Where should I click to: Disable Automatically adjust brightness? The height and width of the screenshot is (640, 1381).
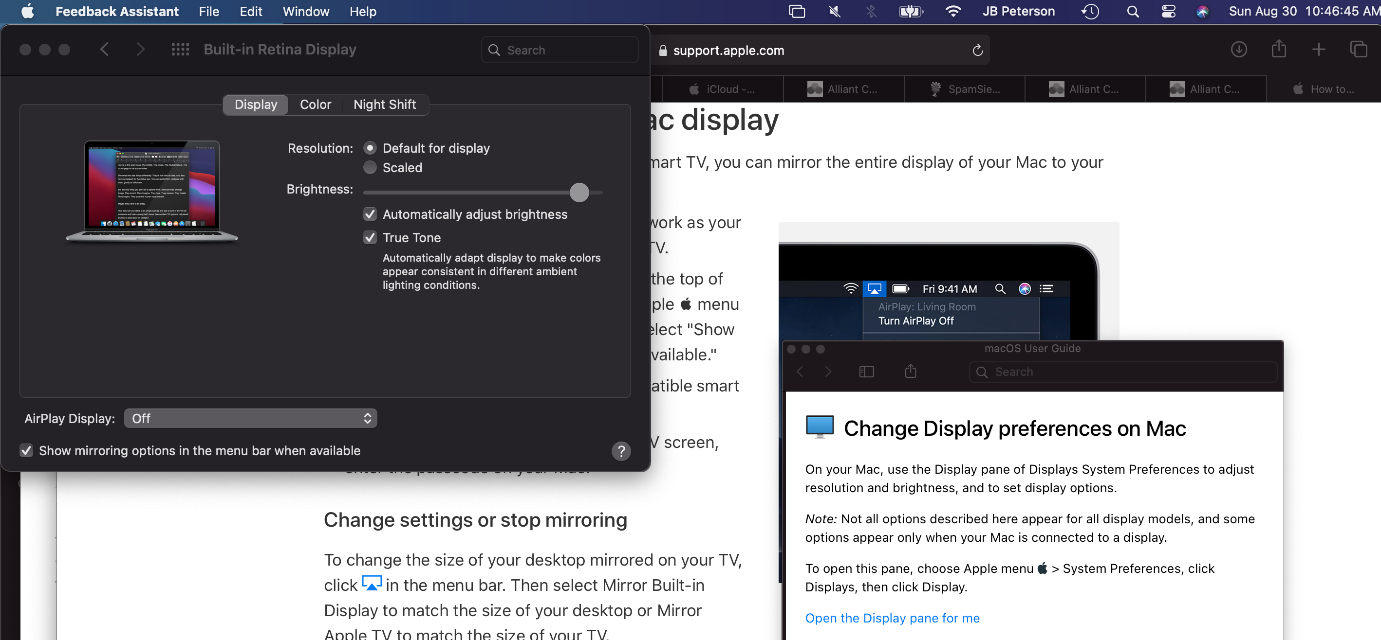pos(370,214)
